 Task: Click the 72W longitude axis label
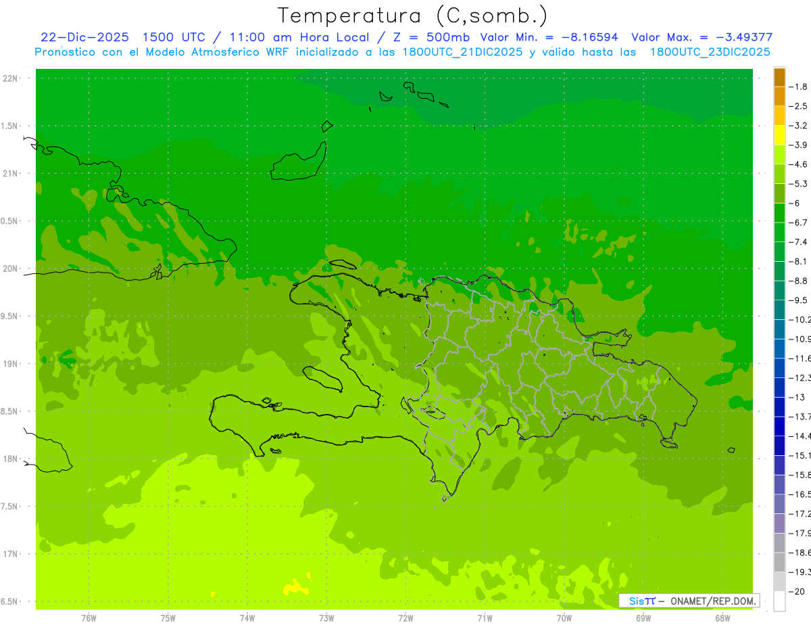coord(405,618)
